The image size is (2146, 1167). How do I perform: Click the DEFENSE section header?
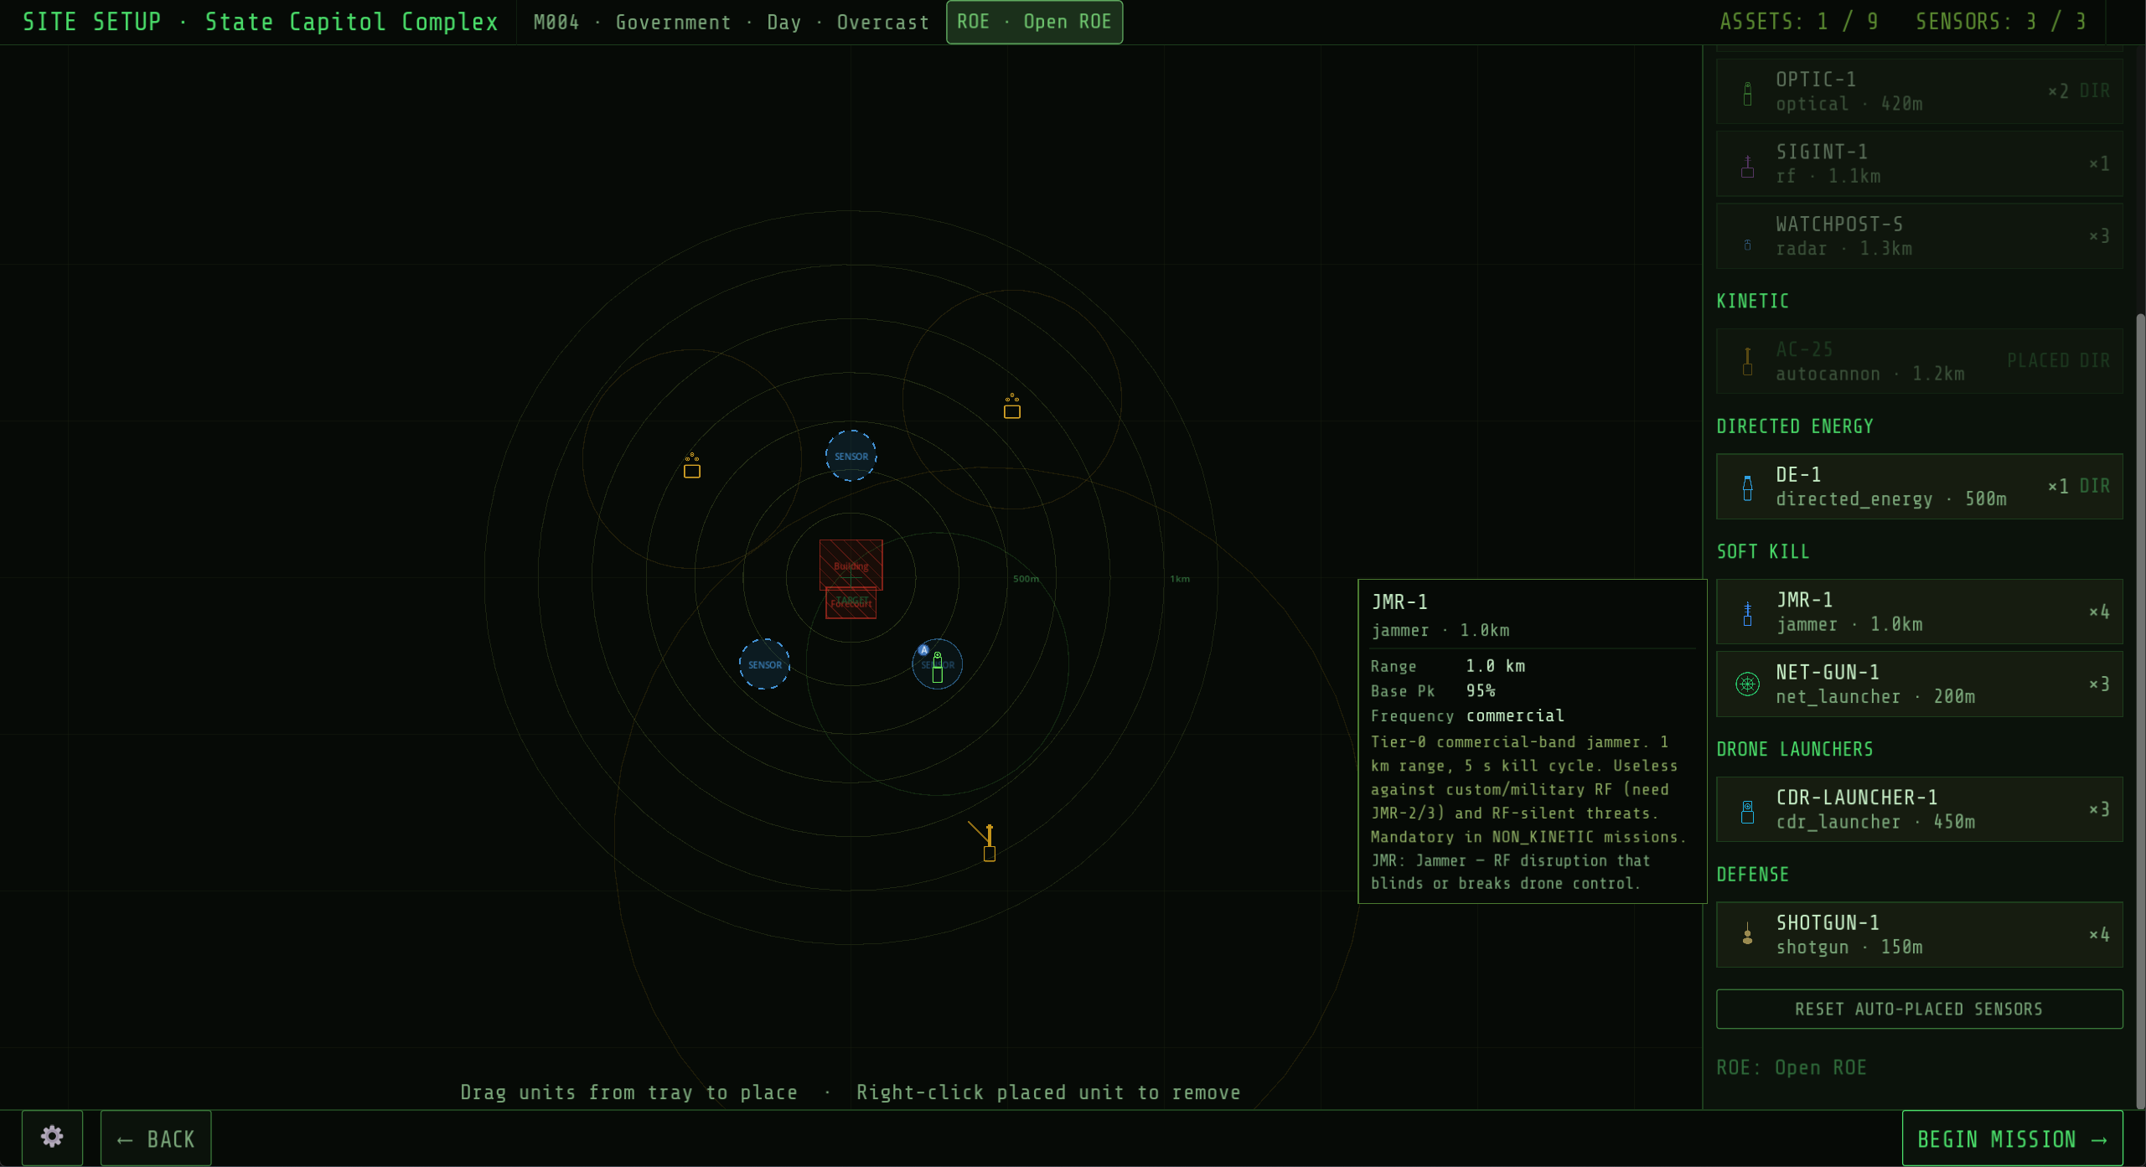(1752, 875)
